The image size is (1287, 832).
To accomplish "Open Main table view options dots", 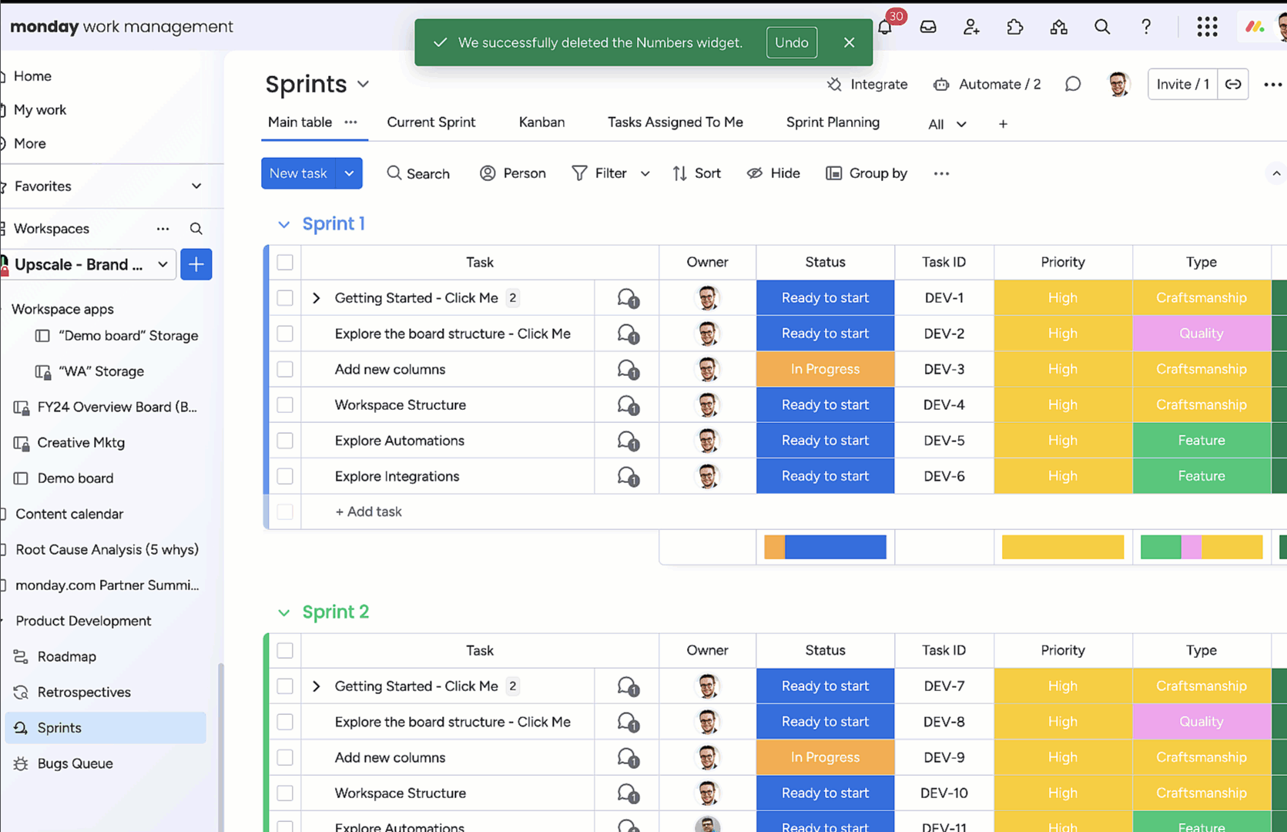I will (350, 122).
